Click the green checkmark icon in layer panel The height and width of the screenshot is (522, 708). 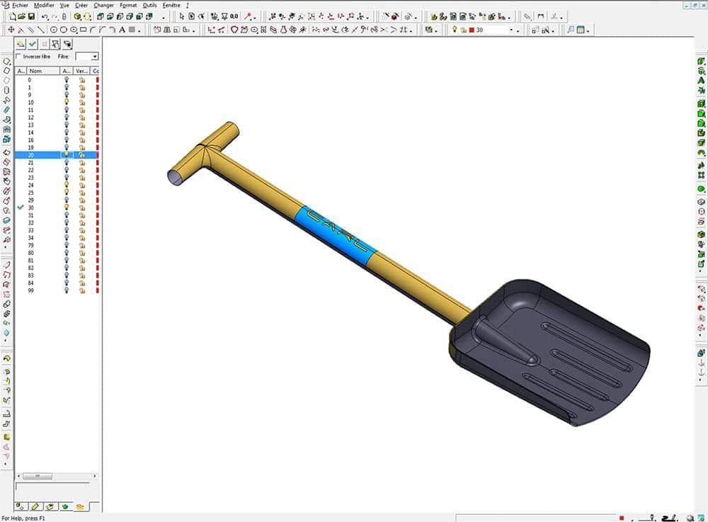click(33, 44)
